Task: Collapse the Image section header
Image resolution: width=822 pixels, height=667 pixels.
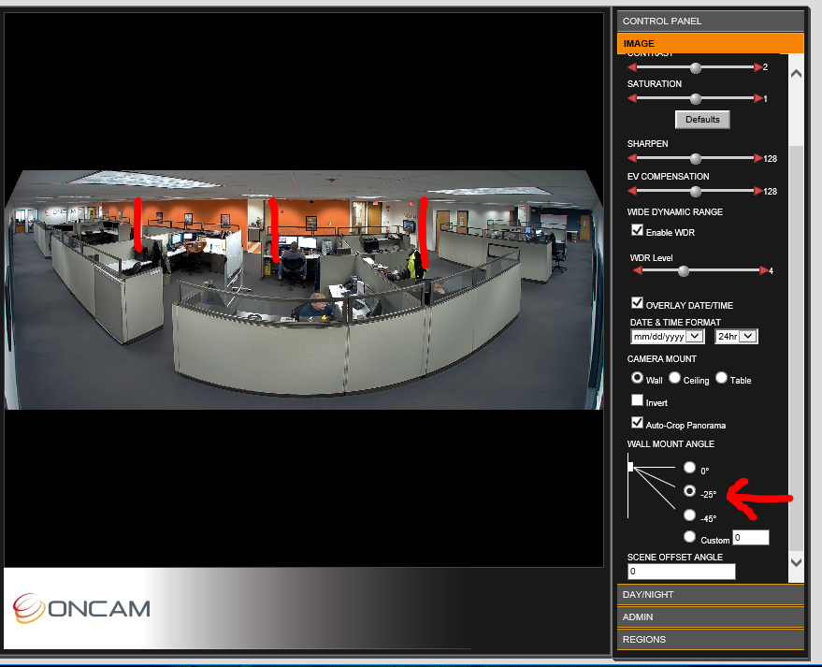Action: pos(711,44)
